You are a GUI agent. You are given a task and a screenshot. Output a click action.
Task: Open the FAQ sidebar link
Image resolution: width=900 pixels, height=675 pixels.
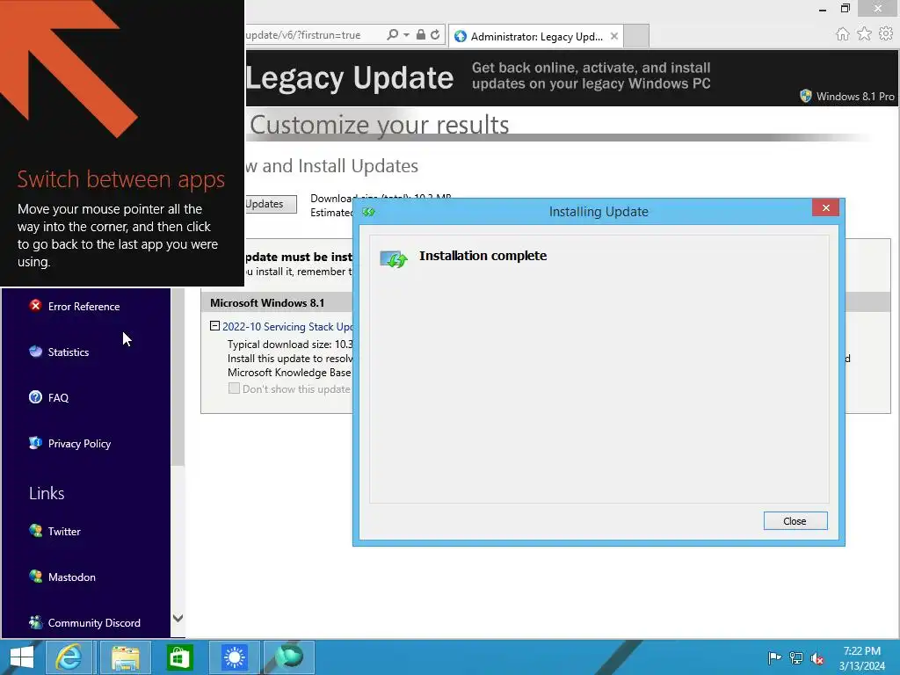58,398
